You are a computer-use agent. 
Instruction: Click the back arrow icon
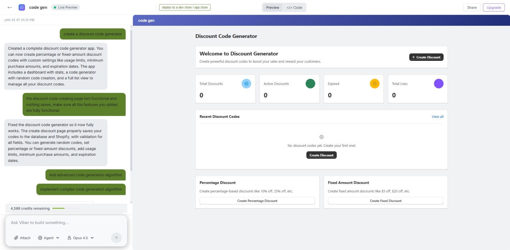point(10,7)
